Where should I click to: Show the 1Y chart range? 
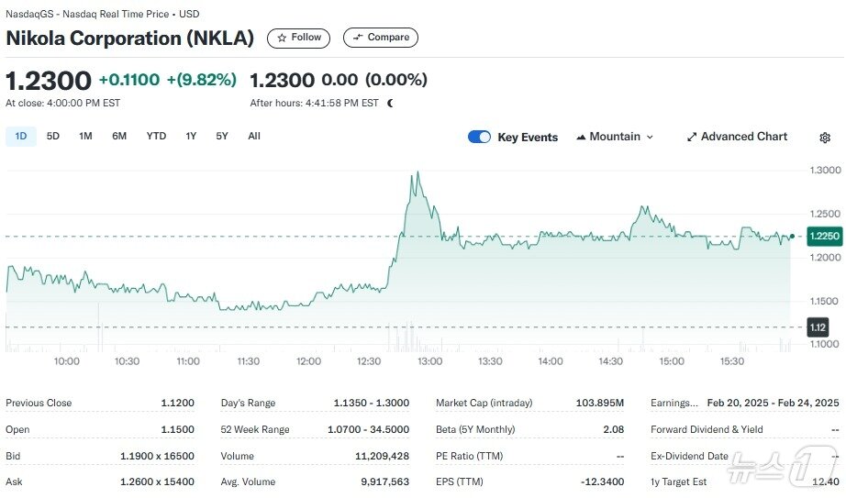click(x=191, y=137)
